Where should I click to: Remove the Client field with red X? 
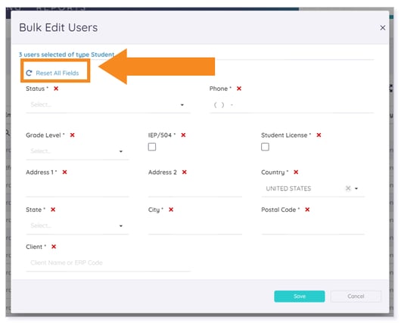coord(54,247)
